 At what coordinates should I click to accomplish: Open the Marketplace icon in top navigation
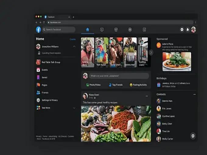[116, 29]
